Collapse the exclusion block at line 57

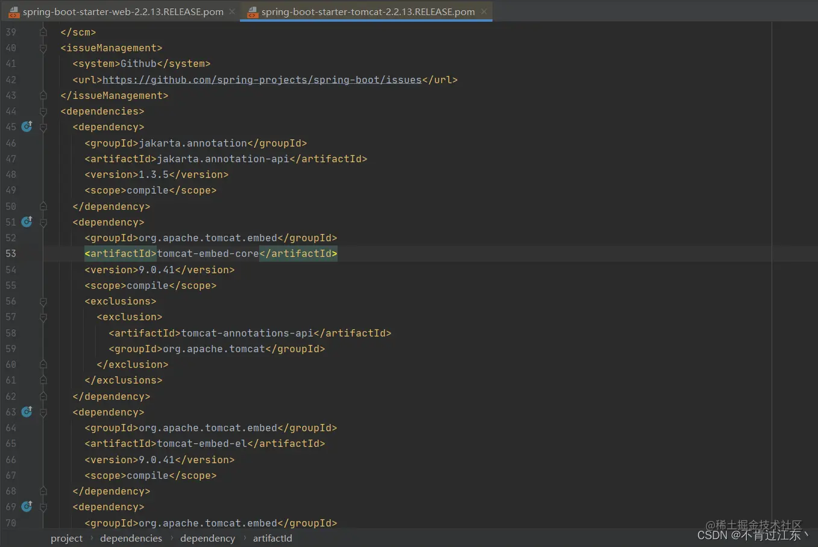click(43, 317)
